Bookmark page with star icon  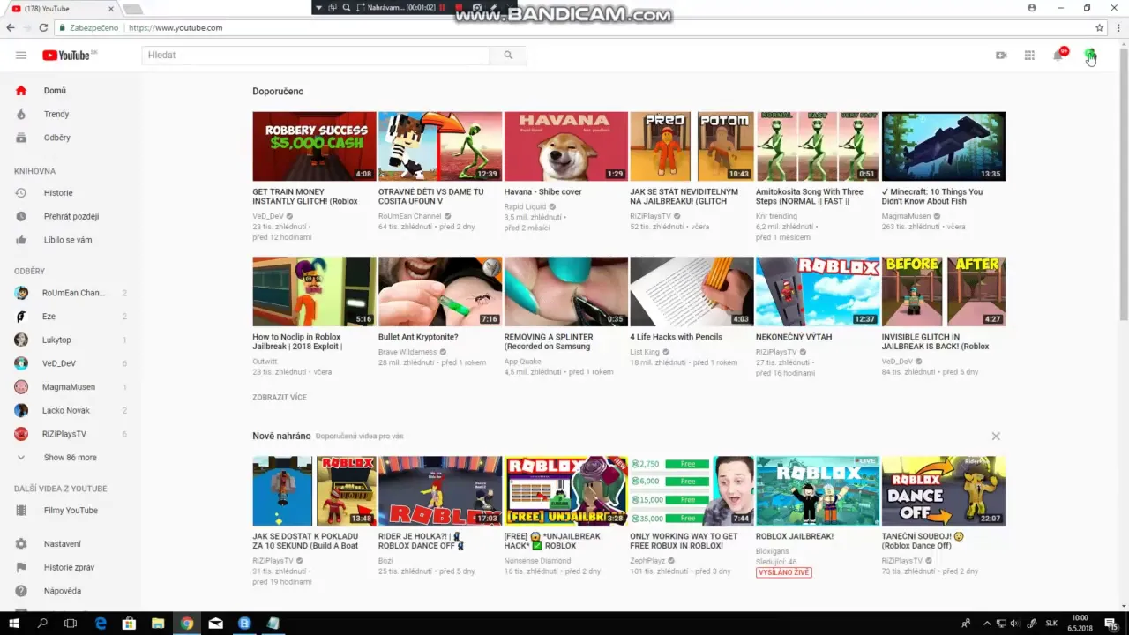(x=1099, y=27)
